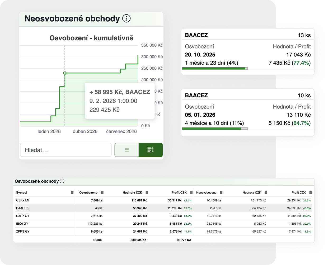Switch on the compact list view toggle

[x=127, y=150]
